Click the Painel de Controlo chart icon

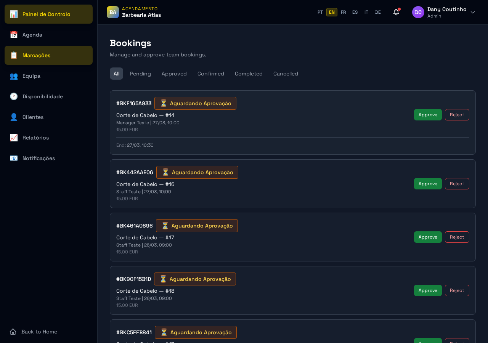pos(14,14)
